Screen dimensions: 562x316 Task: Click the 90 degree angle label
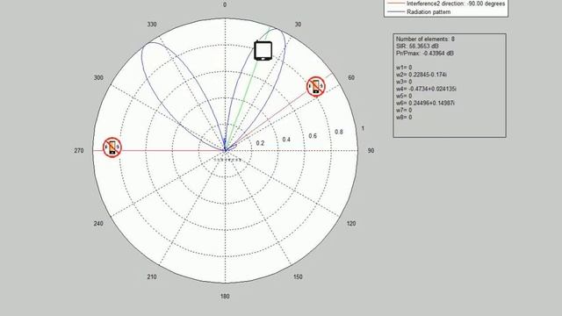[x=371, y=151]
